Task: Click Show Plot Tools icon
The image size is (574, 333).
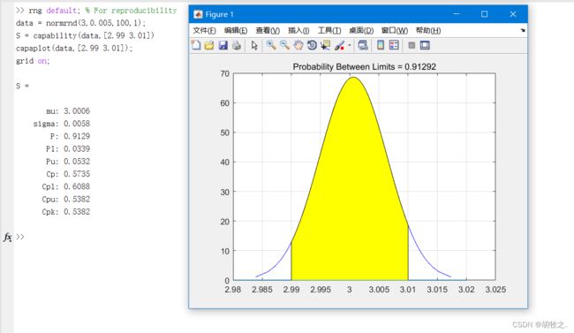Action: pos(425,45)
